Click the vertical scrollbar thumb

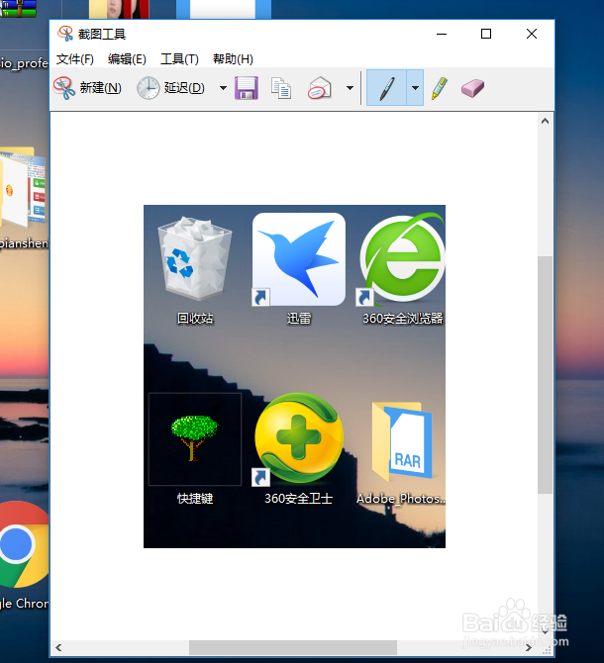[545, 375]
